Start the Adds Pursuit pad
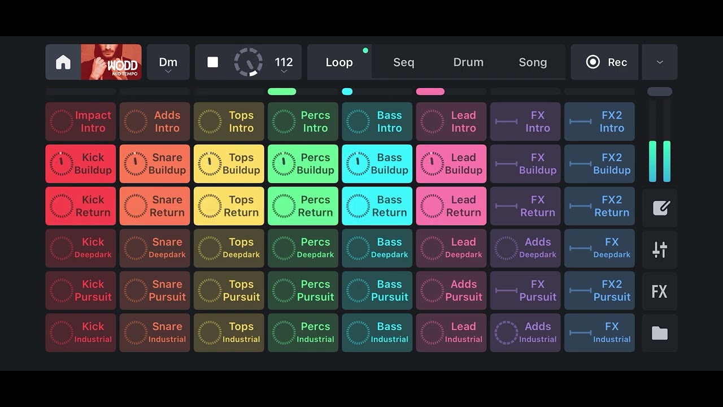This screenshot has width=723, height=407. (451, 291)
